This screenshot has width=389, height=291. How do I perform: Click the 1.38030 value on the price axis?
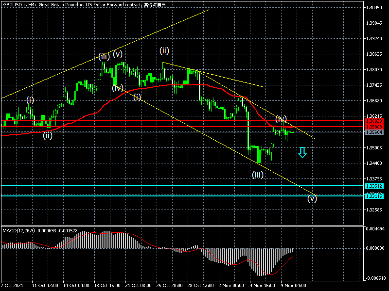pos(374,70)
